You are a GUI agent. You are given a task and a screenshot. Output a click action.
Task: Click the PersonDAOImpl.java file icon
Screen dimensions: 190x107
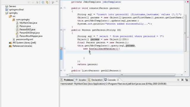[17, 33]
